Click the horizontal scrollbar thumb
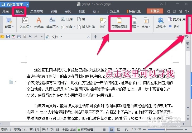192x133 pixels. click(x=86, y=124)
